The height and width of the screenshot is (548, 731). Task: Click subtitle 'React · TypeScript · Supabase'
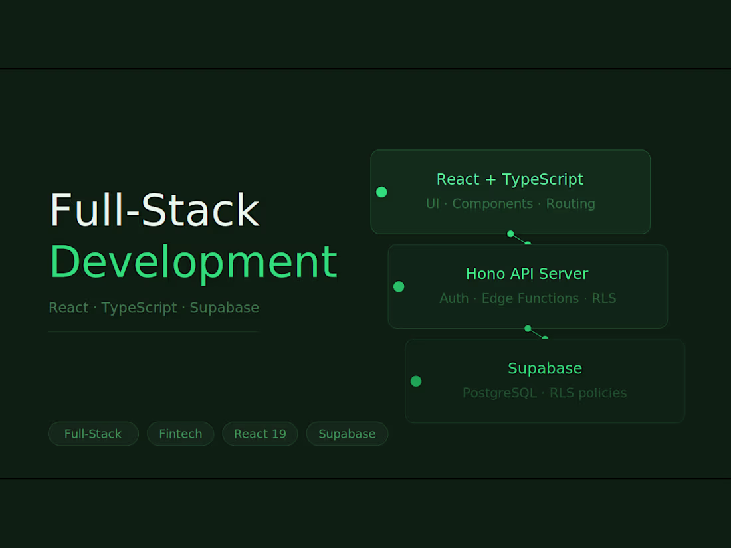154,308
